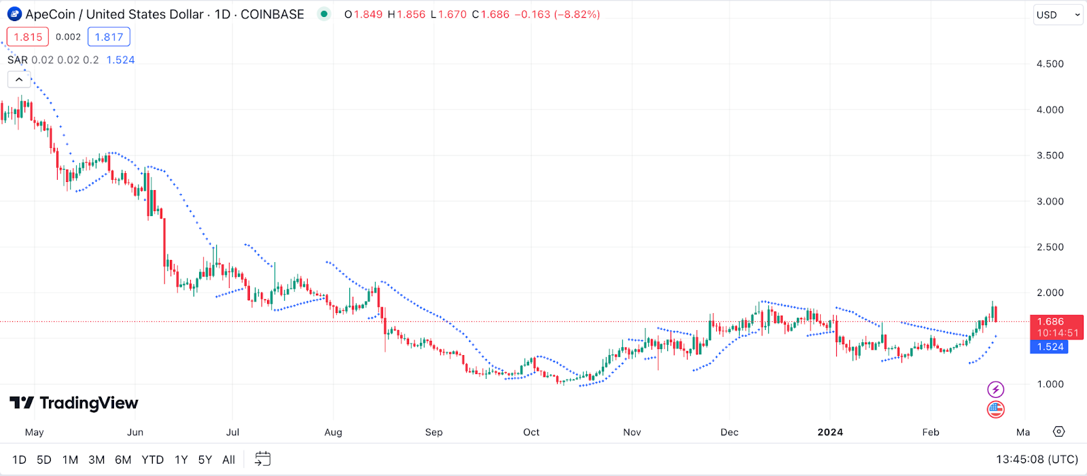The height and width of the screenshot is (476, 1087).
Task: Click the blue buy price 1.817 button
Action: 109,37
